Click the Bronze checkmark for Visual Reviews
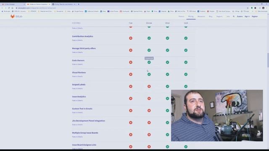Image resolution: width=269 pixels, height=151 pixels. 149,74
